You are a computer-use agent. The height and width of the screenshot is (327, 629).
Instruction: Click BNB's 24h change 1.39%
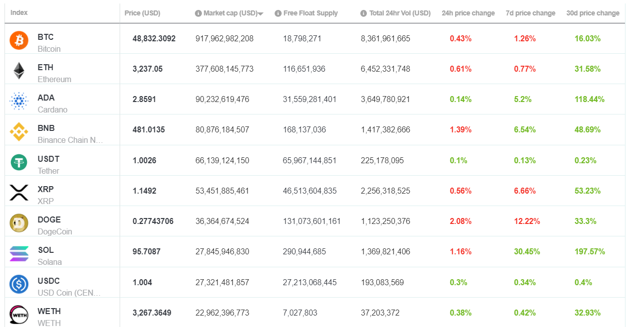[x=461, y=129]
